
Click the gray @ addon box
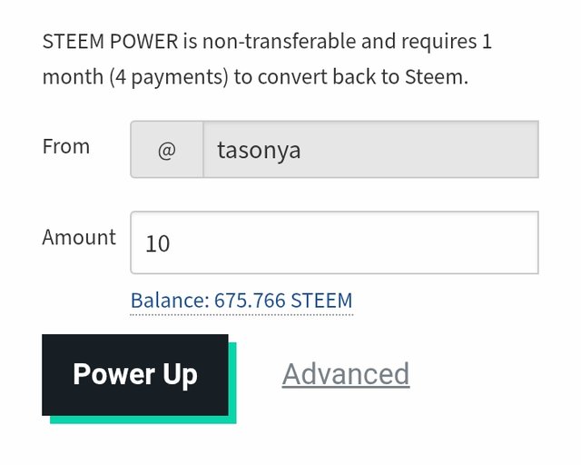pyautogui.click(x=167, y=150)
